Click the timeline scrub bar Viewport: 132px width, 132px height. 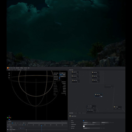pos(47,123)
